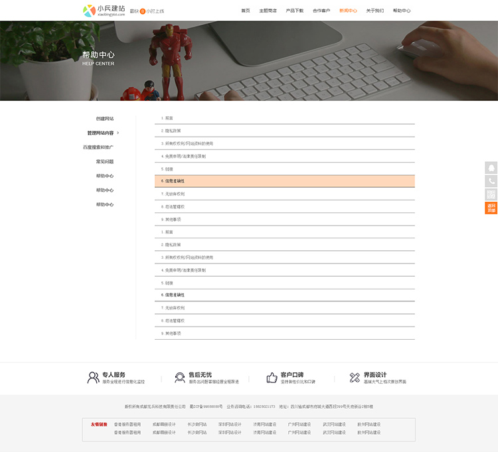Open the 产品下载 navigation menu item
The width and height of the screenshot is (498, 452).
(294, 11)
